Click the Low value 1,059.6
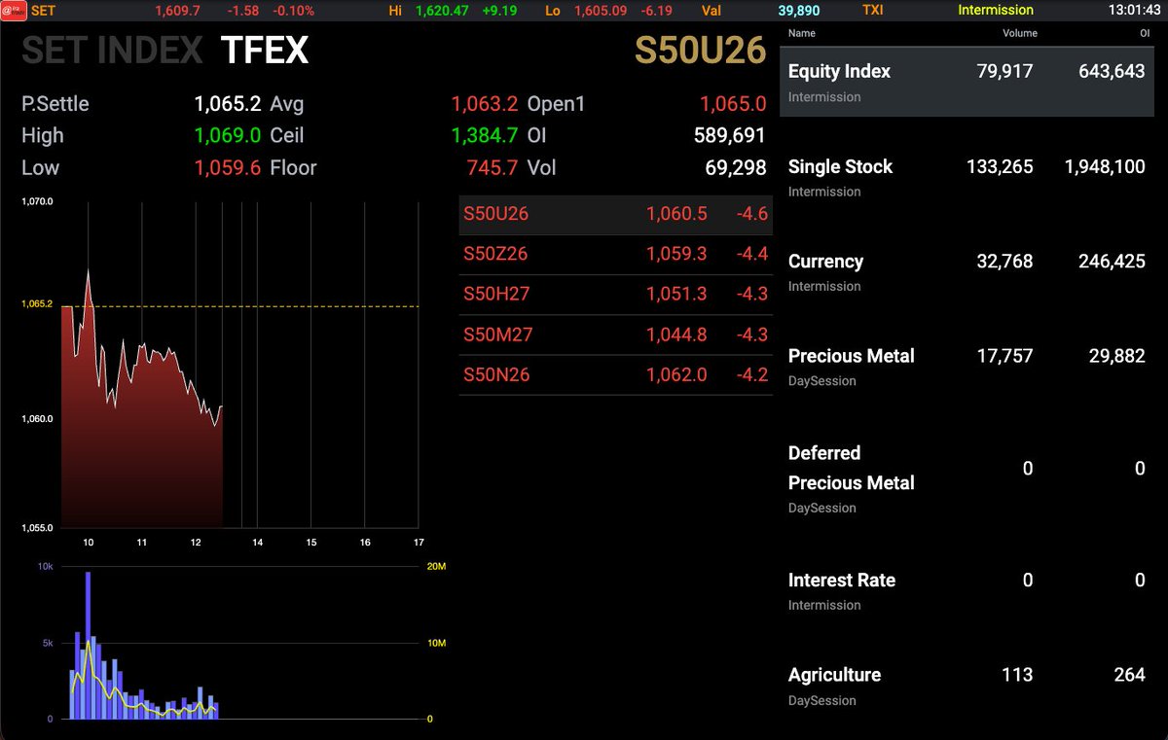The height and width of the screenshot is (740, 1168). point(228,167)
